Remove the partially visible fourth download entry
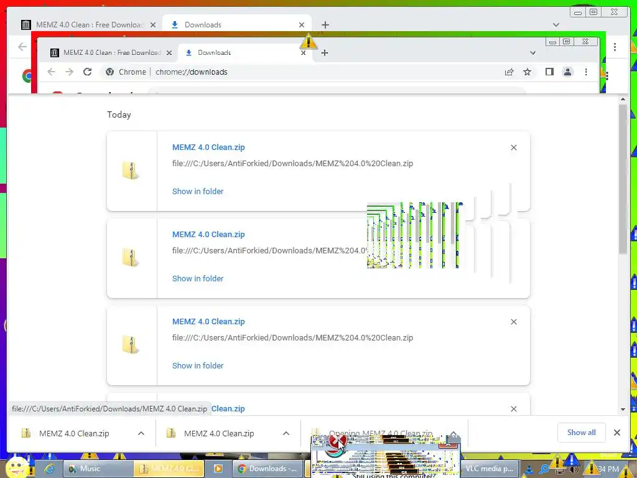 tap(514, 409)
